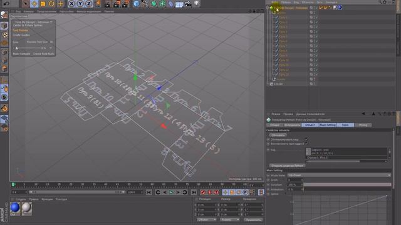Open the spline pen tool
The image size is (401, 225).
coord(145,4)
